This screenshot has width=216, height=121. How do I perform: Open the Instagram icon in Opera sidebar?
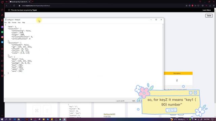pos(2,37)
